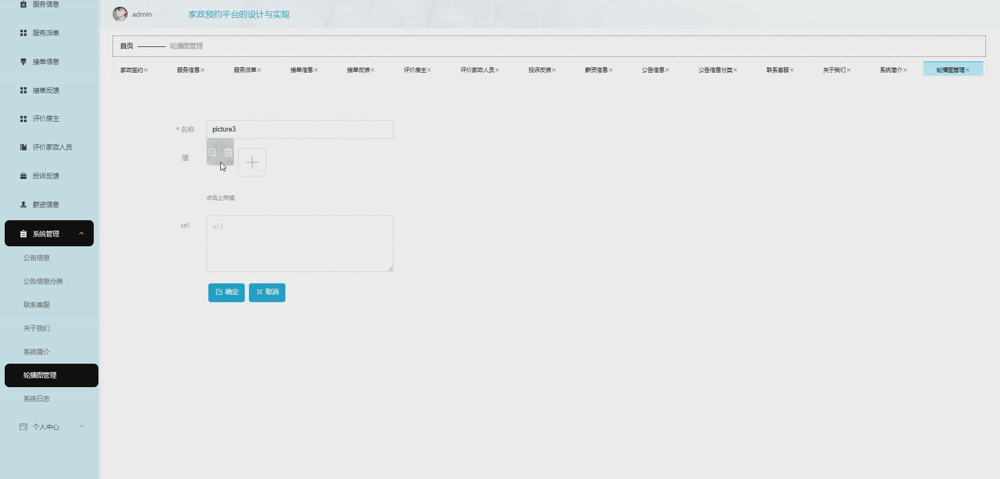Viewport: 1000px width, 479px height.
Task: Close the 关于我们 tab
Action: (849, 70)
